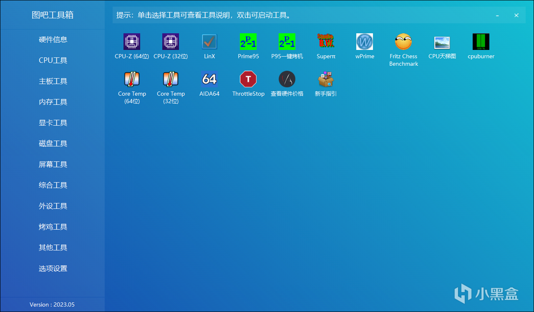Open the 主板工具 category

click(53, 81)
